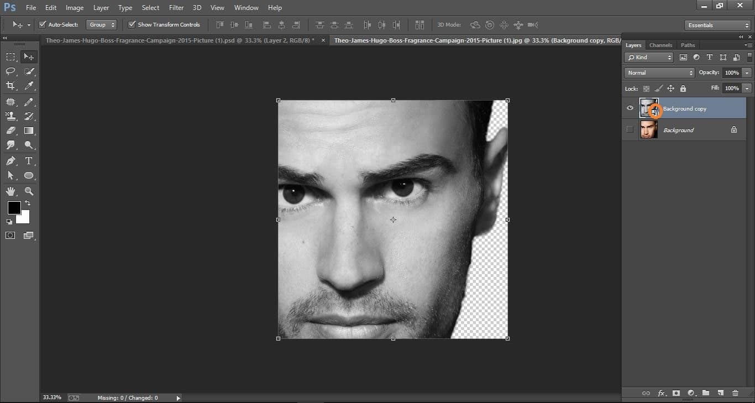The width and height of the screenshot is (755, 403).
Task: Open the layer filter Kind dropdown
Action: [648, 57]
